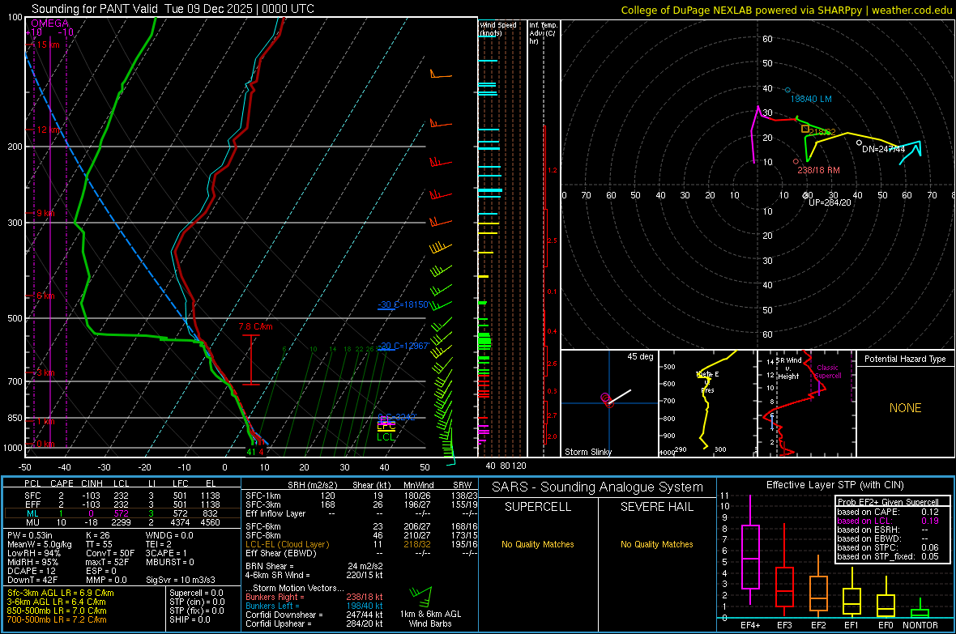Click the 'PW = 0.53in' value
The height and width of the screenshot is (634, 956).
30,535
